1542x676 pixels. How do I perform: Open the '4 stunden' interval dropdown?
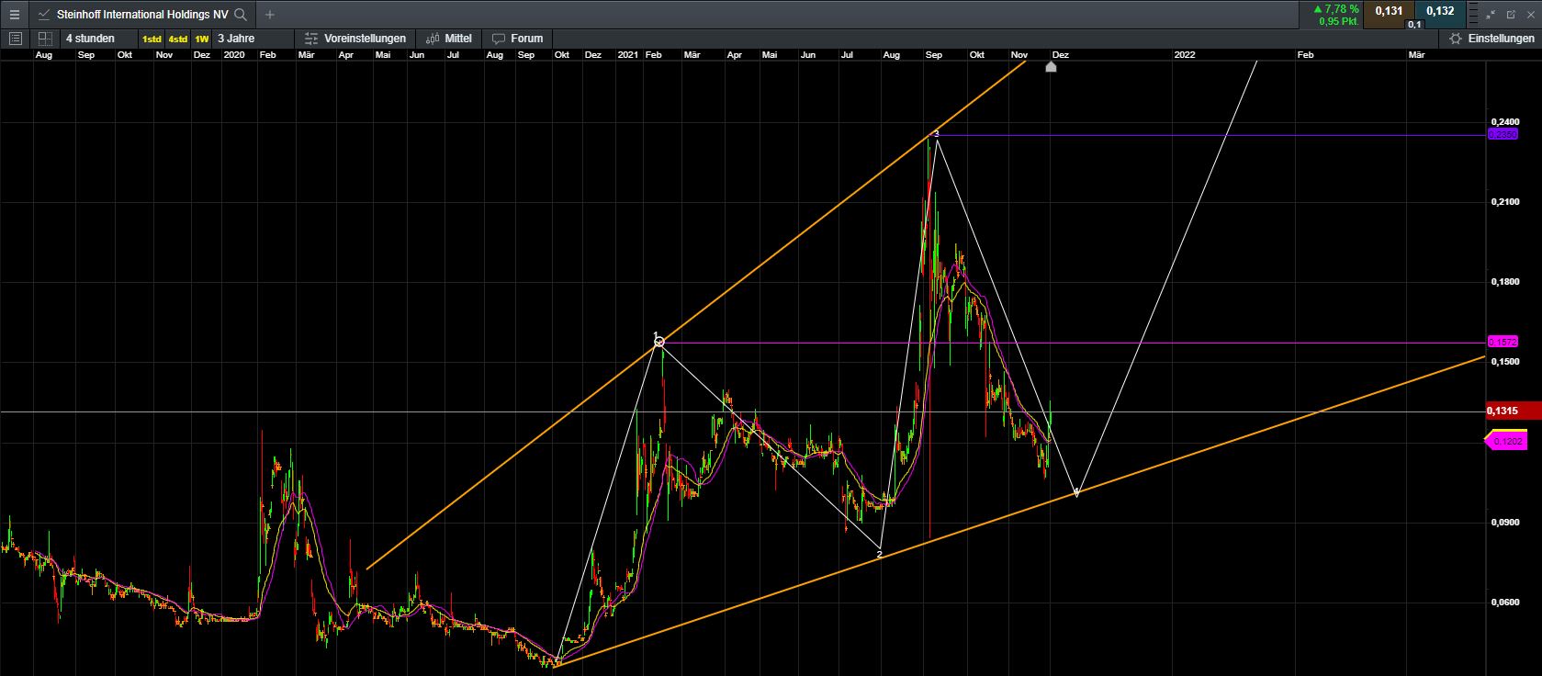pyautogui.click(x=90, y=39)
